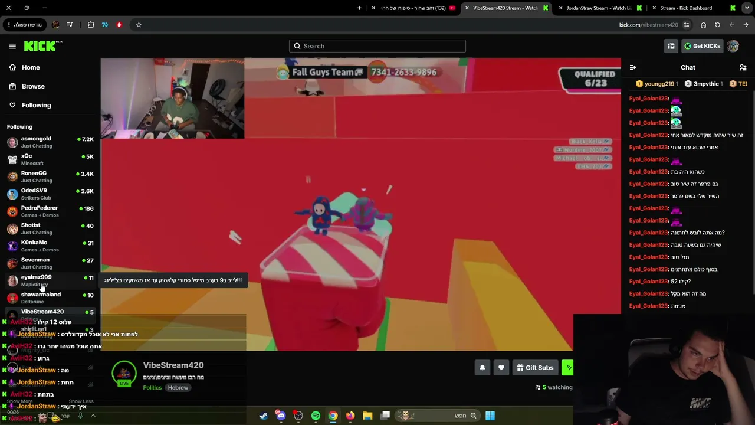Open xQc channel in Following list
This screenshot has width=755, height=425.
(x=50, y=159)
